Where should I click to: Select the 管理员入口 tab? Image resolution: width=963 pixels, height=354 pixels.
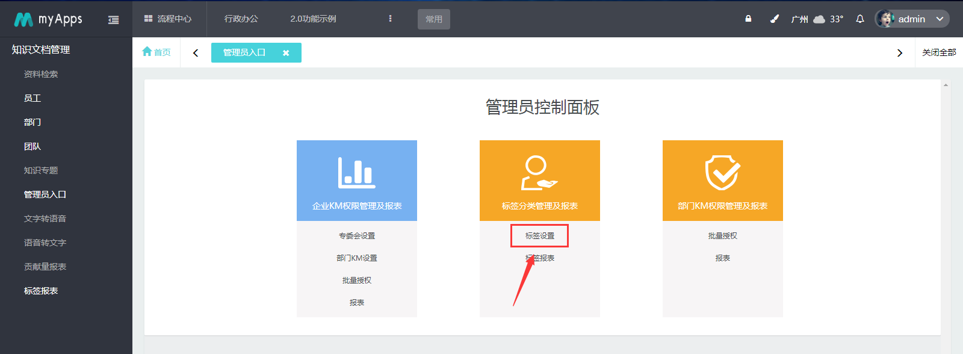pyautogui.click(x=244, y=52)
